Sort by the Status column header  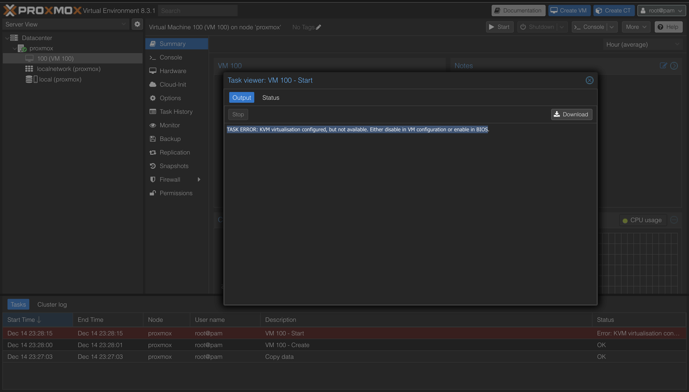pyautogui.click(x=639, y=320)
